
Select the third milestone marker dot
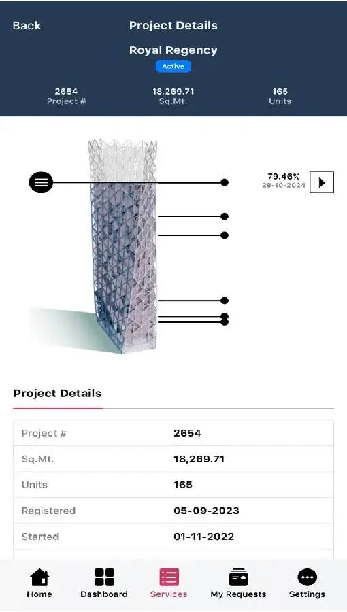(225, 235)
